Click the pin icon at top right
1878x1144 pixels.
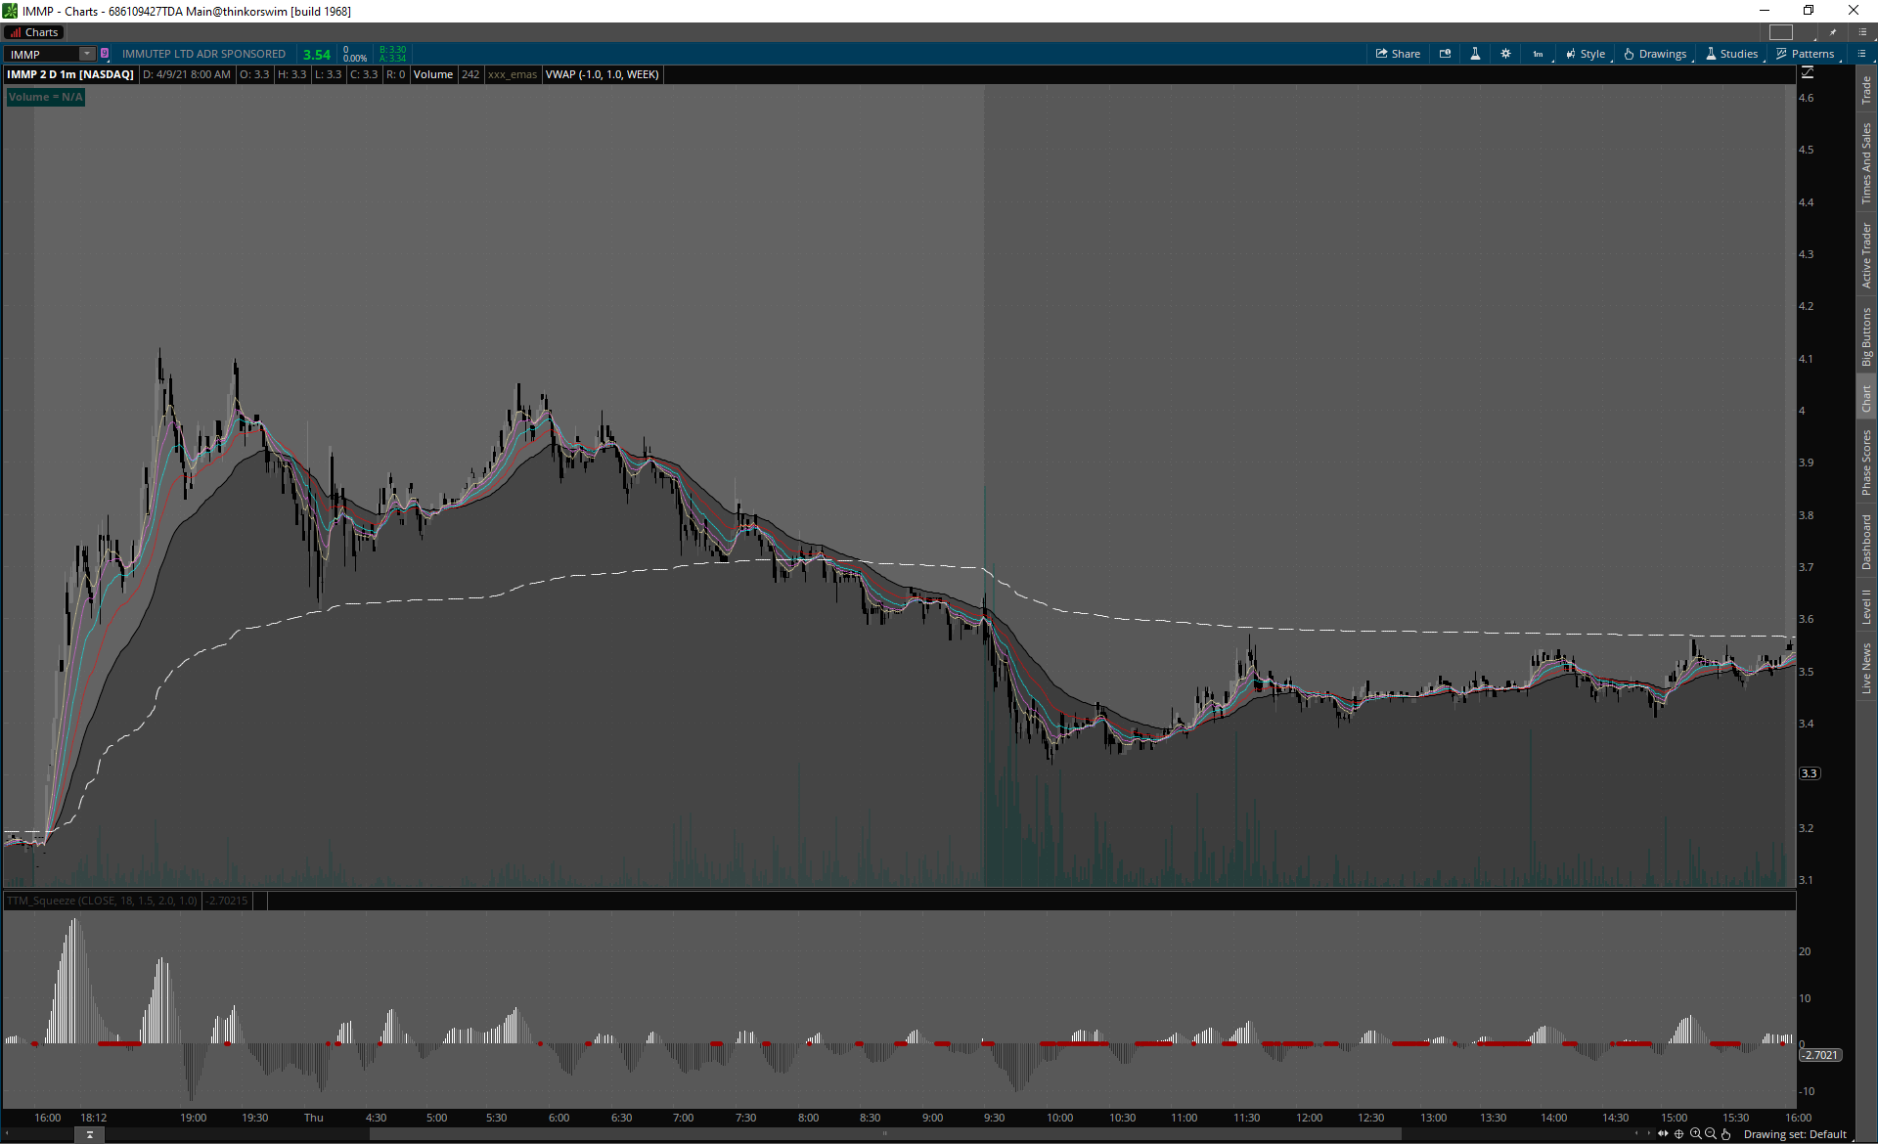[x=1833, y=32]
